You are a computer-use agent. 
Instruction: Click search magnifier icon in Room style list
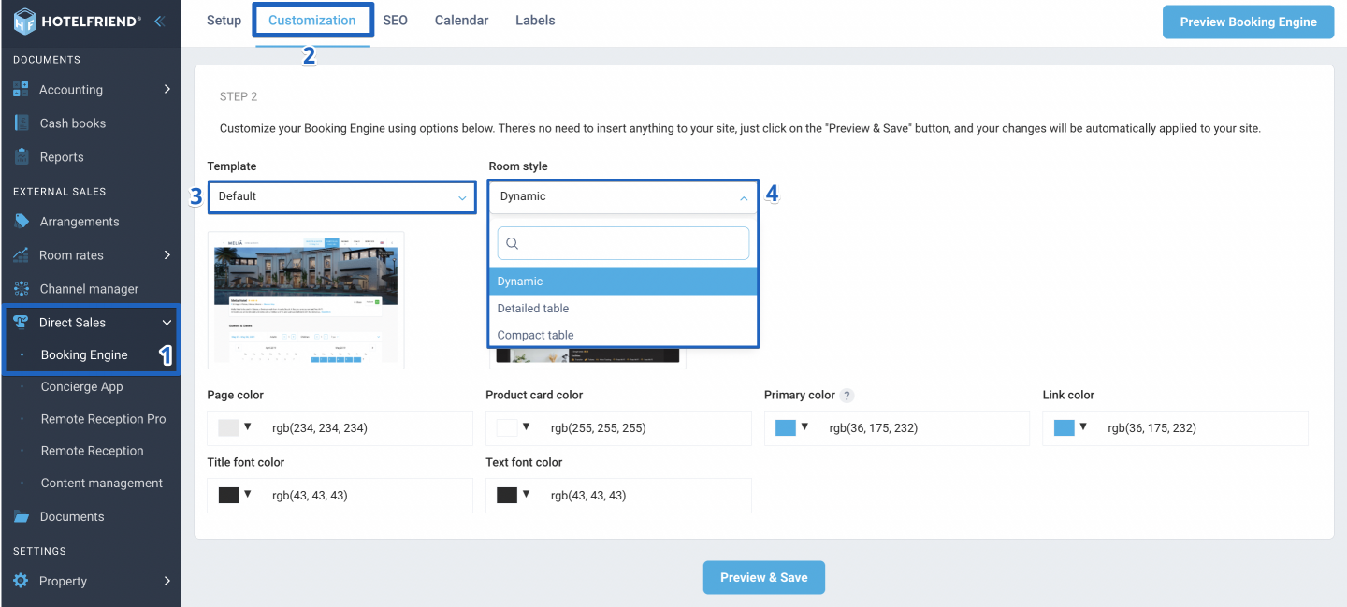[512, 243]
